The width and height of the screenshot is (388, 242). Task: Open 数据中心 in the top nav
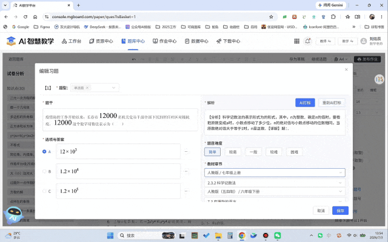(x=196, y=41)
